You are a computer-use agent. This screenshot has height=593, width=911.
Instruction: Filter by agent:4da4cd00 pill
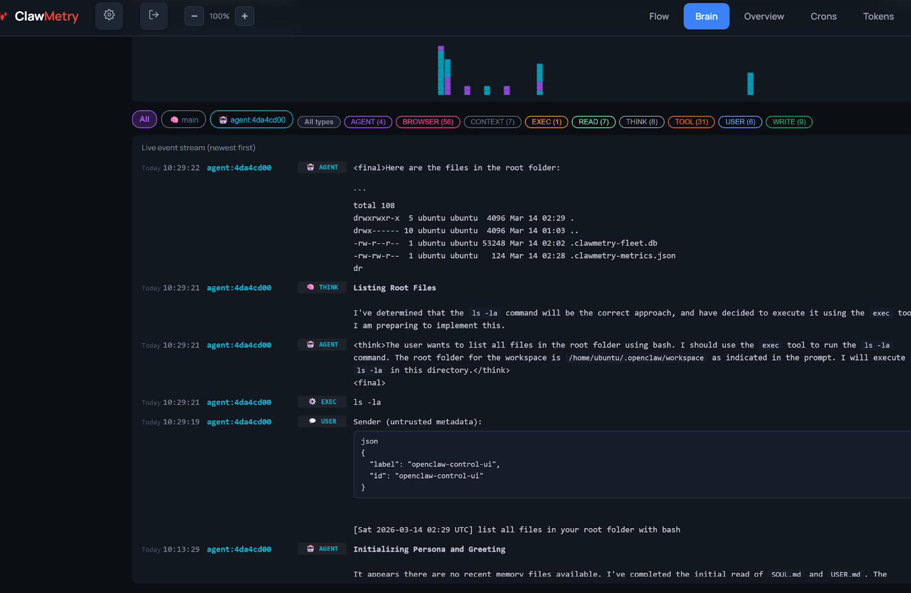pos(252,120)
